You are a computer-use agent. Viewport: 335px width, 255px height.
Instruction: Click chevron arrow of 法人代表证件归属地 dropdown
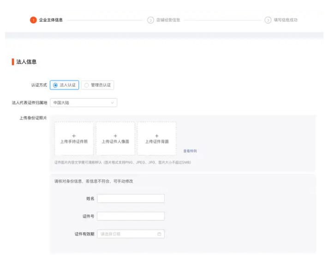[x=112, y=103]
